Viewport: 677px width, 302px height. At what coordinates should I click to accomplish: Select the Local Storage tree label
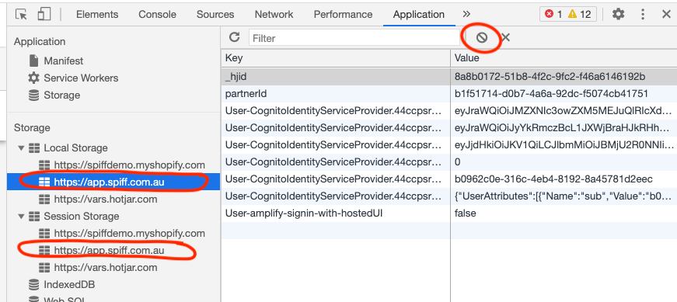pos(75,148)
